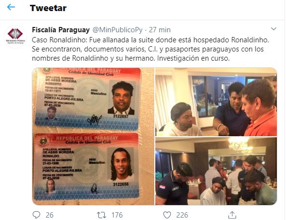Click the 27 min timestamp

160,30
